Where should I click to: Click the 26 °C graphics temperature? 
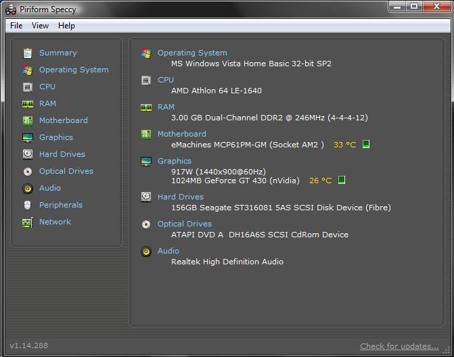click(321, 181)
